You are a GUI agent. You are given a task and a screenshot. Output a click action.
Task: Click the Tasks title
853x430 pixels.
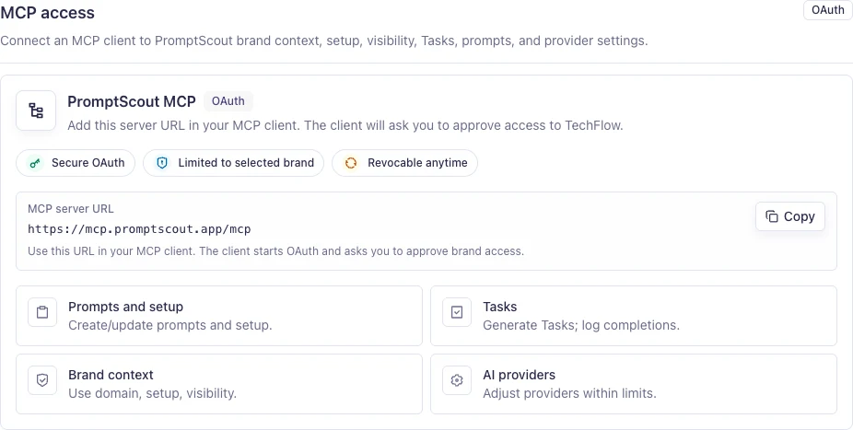pos(500,307)
